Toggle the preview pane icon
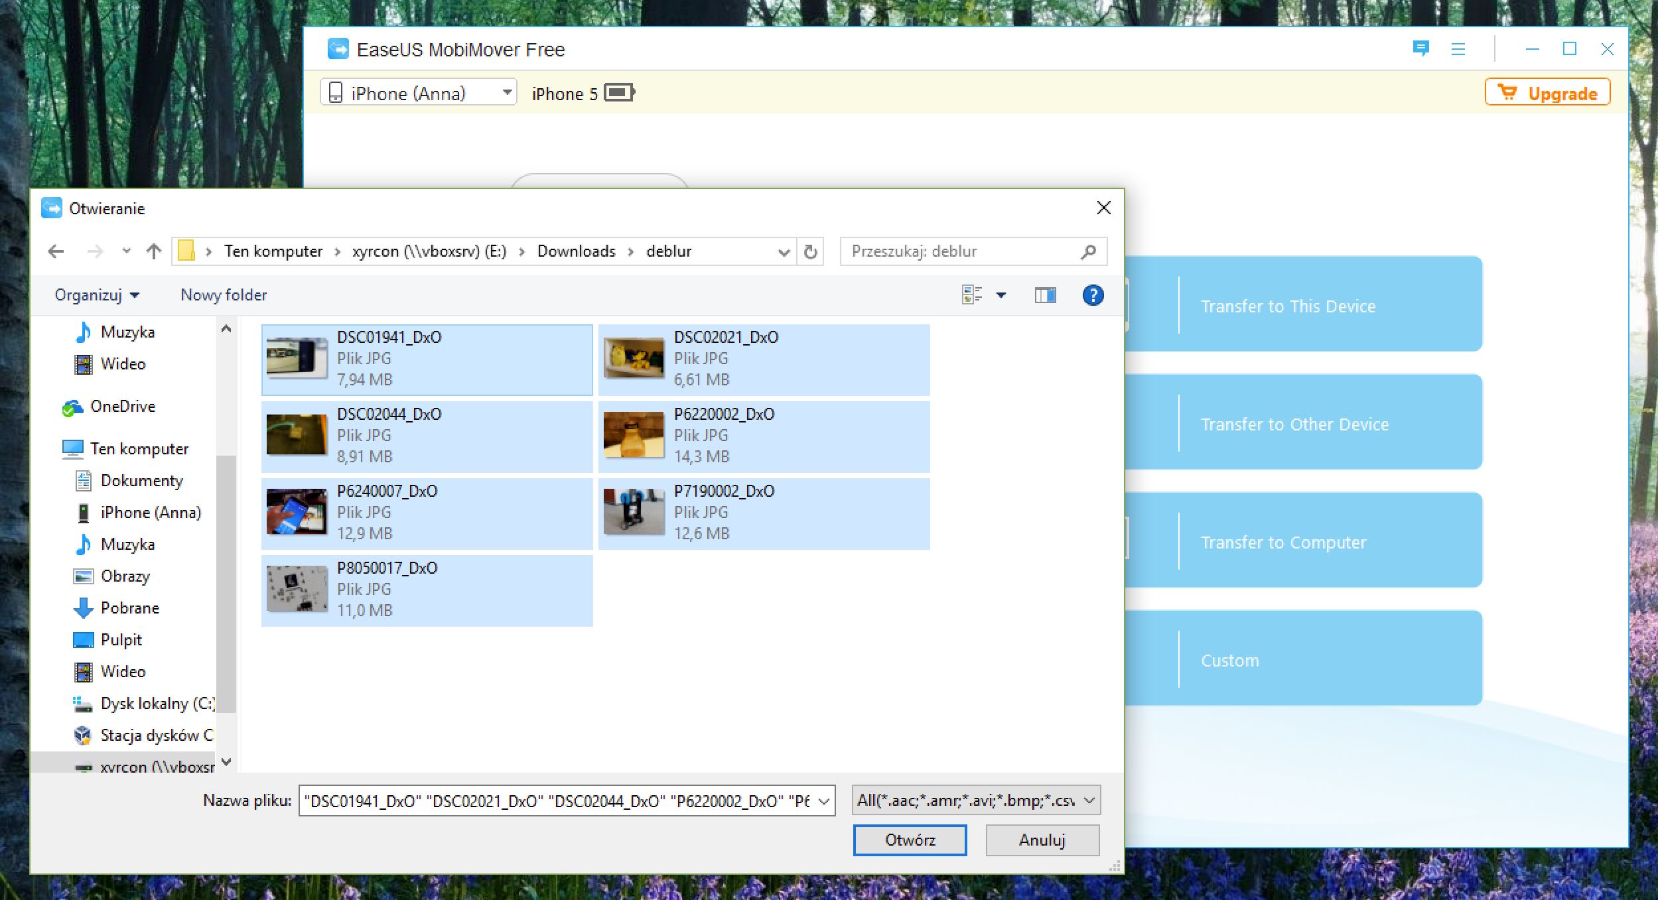 click(1045, 295)
